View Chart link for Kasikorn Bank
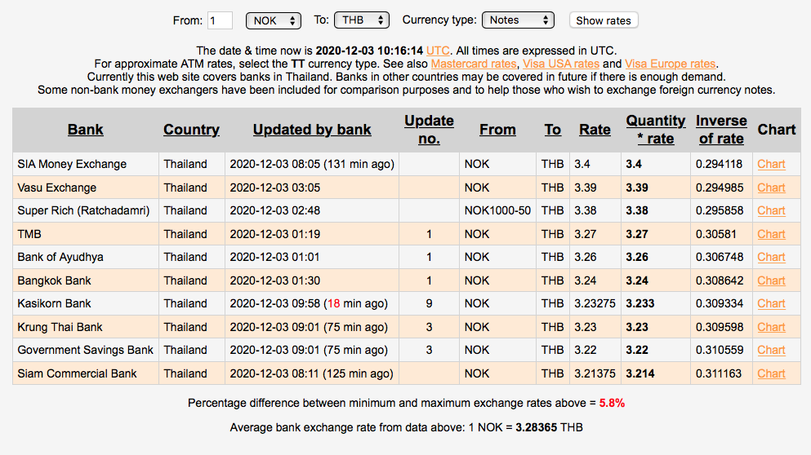The width and height of the screenshot is (811, 455). (771, 303)
